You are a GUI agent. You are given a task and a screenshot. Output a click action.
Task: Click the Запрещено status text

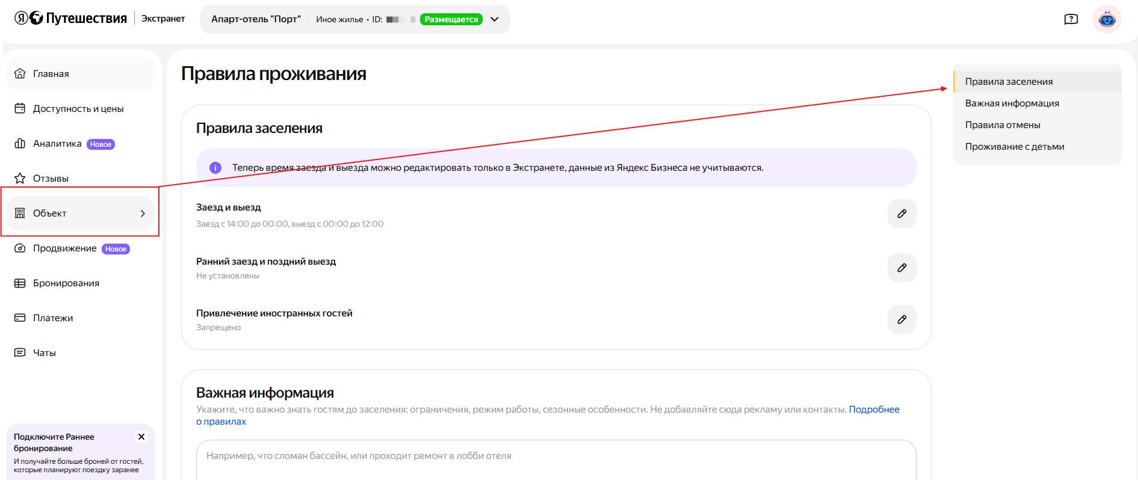pos(218,327)
